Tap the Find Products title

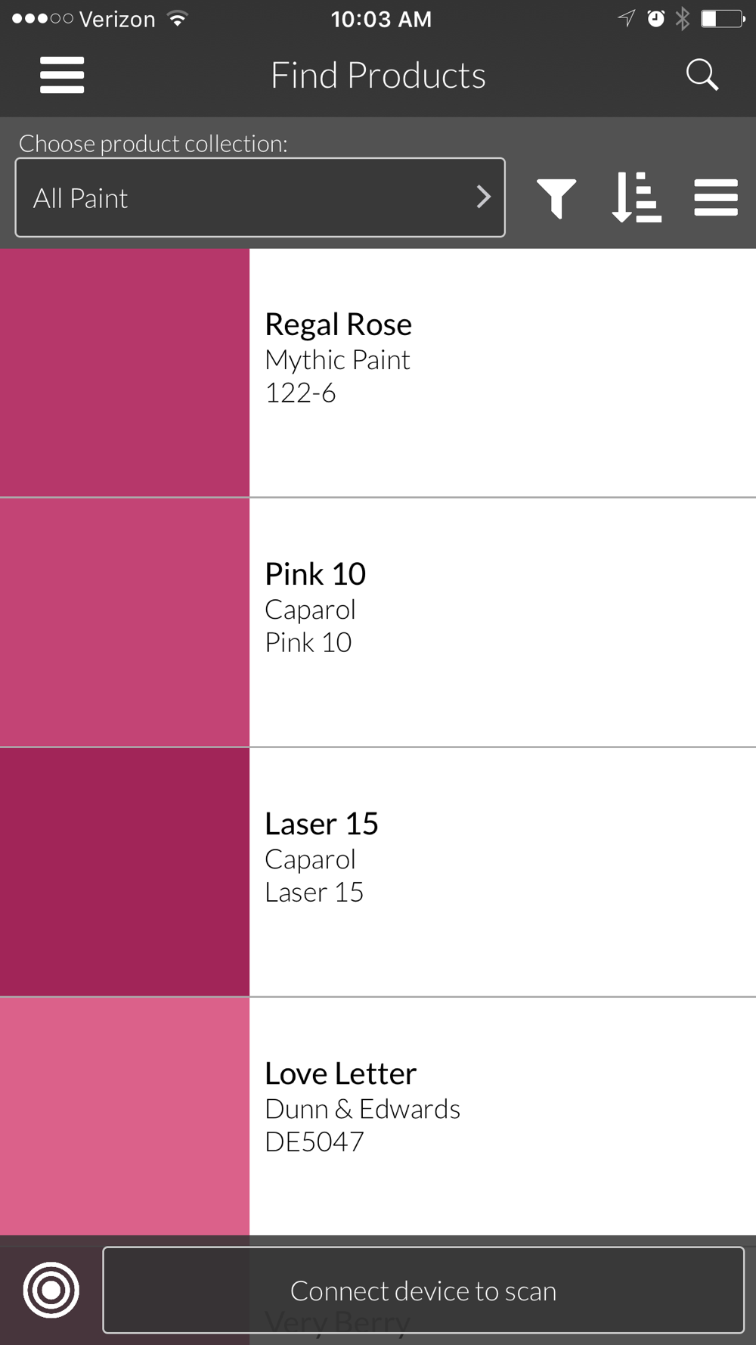tap(378, 76)
